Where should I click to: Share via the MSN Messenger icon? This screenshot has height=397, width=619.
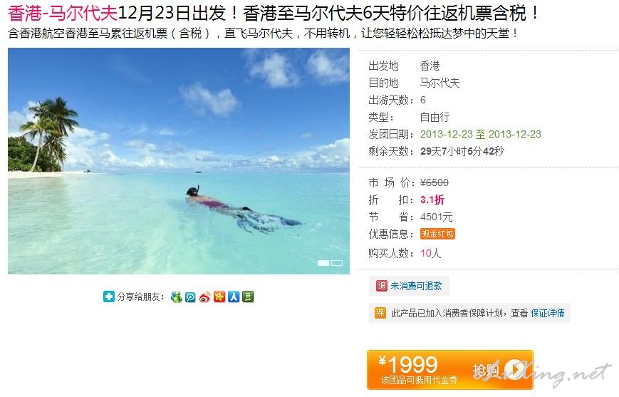[x=176, y=297]
